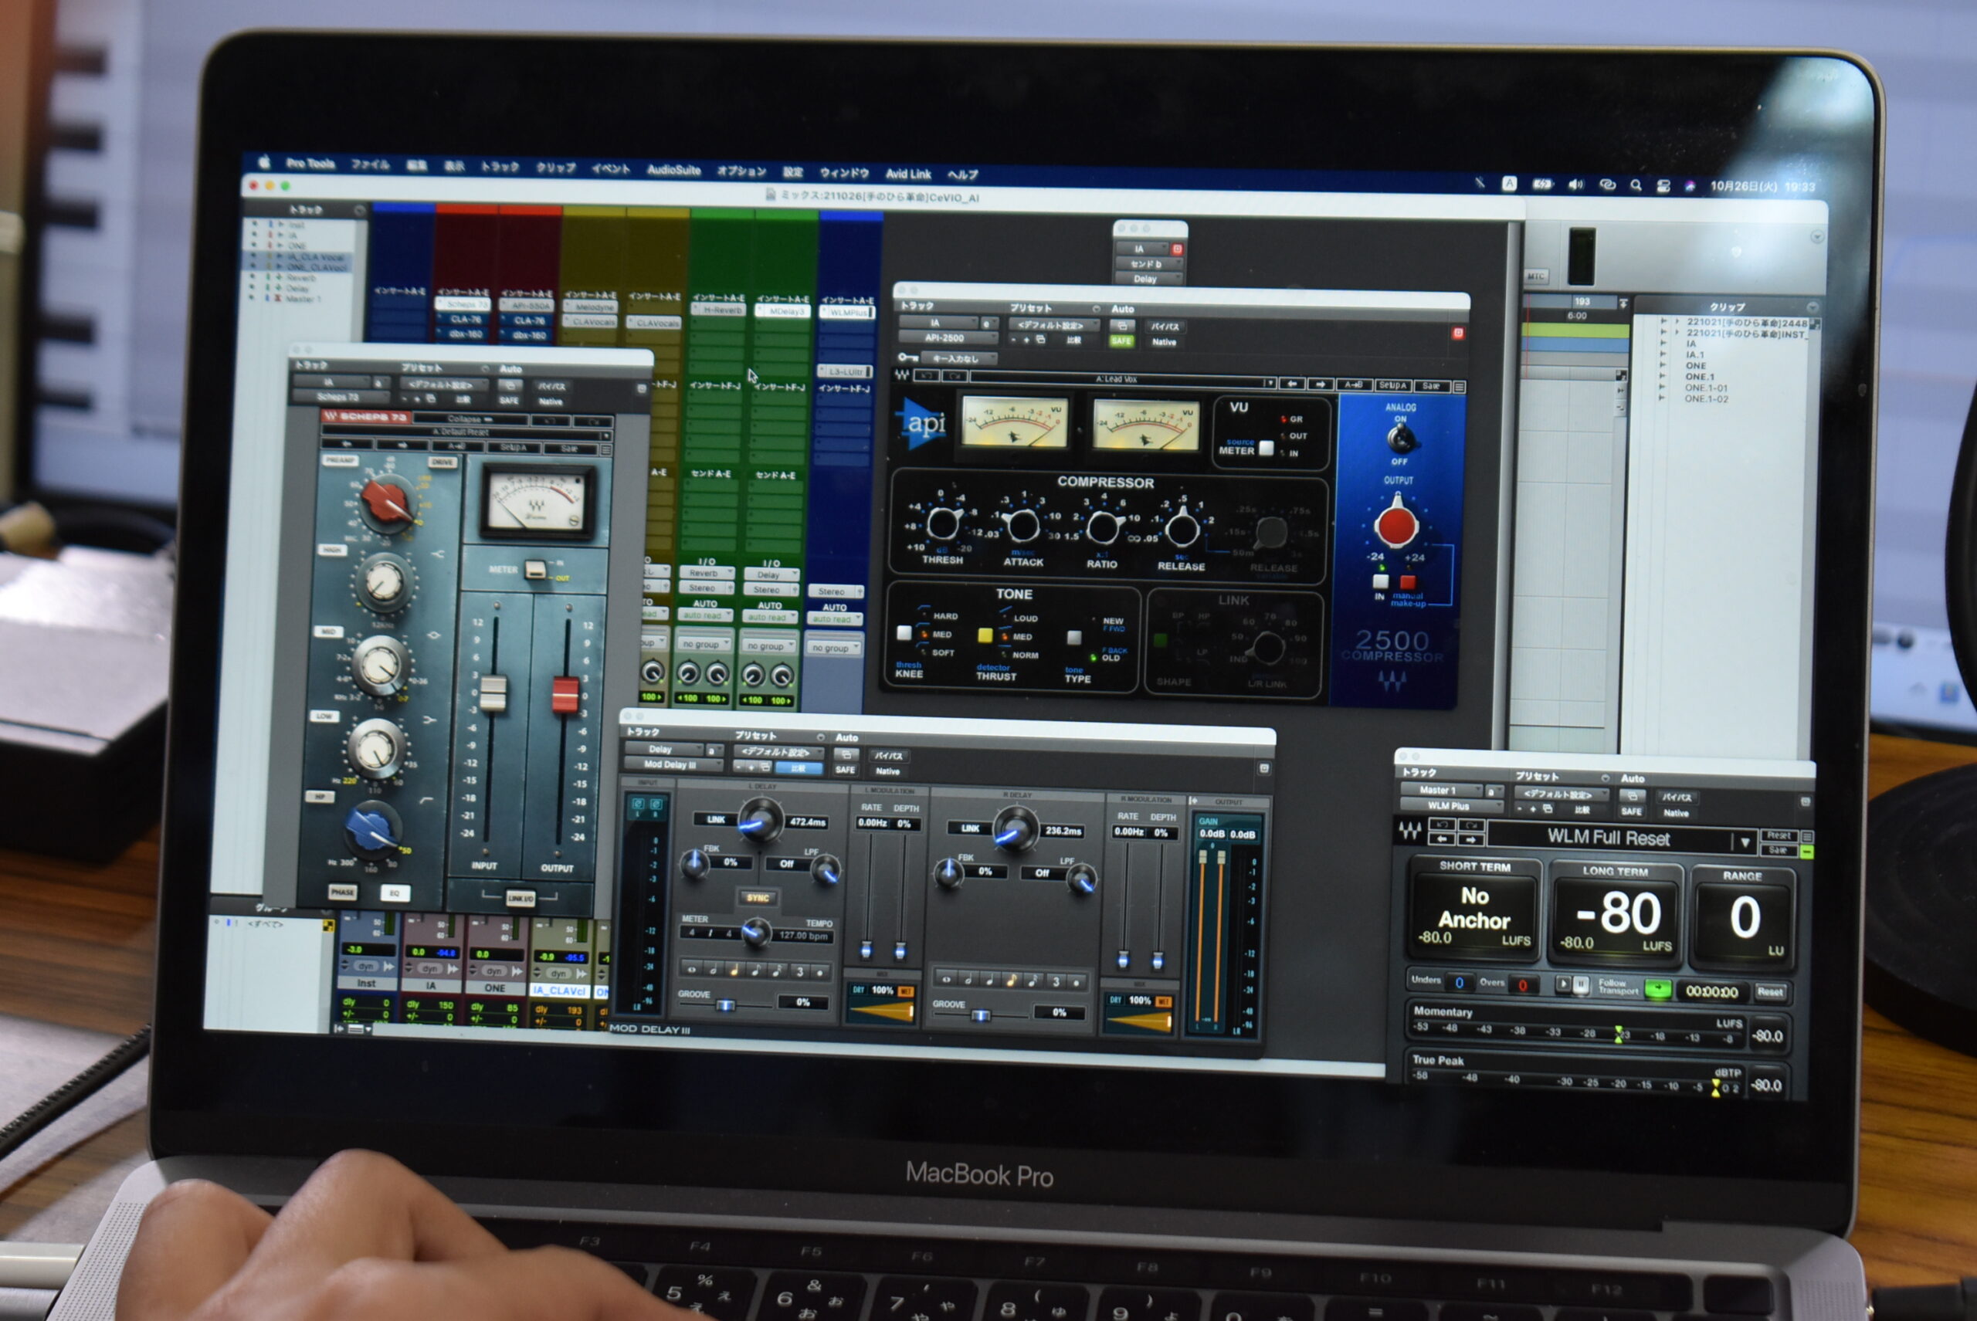Load previous preset arrow in API-2500 plugin
Image resolution: width=1977 pixels, height=1321 pixels.
(x=1292, y=383)
